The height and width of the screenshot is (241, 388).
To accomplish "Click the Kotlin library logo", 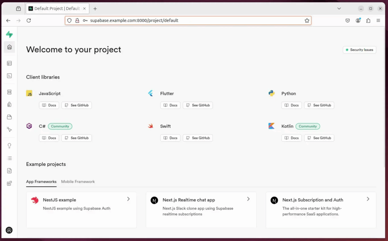I will click(271, 126).
